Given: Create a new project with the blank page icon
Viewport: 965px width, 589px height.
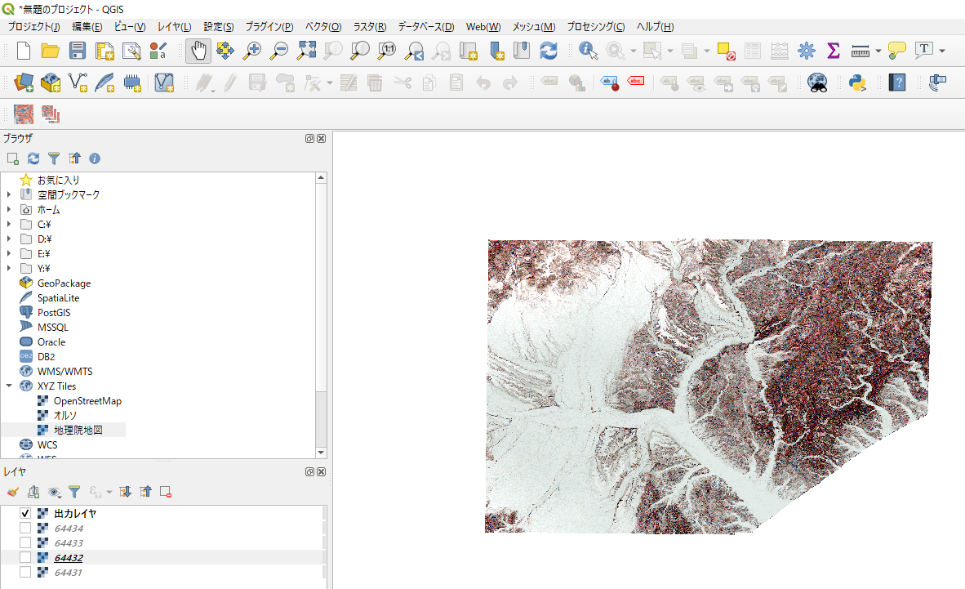Looking at the screenshot, I should (24, 51).
